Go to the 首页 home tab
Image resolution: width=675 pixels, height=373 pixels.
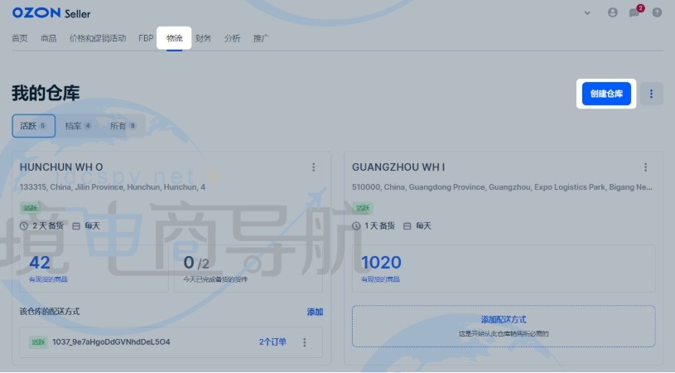tap(20, 38)
